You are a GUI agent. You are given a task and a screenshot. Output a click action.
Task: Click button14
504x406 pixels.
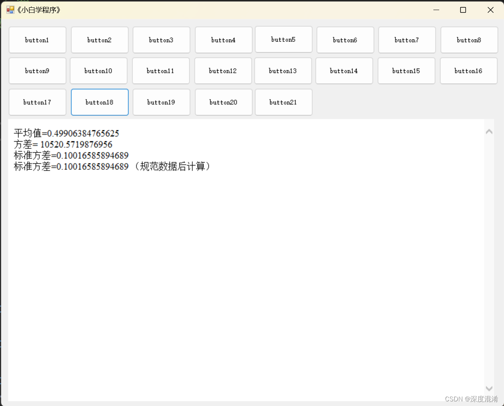click(x=344, y=71)
